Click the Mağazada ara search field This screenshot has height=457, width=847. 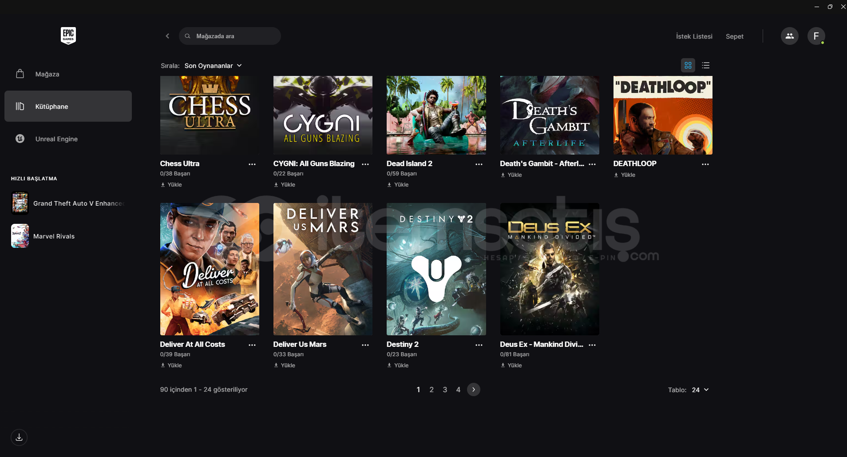point(230,36)
